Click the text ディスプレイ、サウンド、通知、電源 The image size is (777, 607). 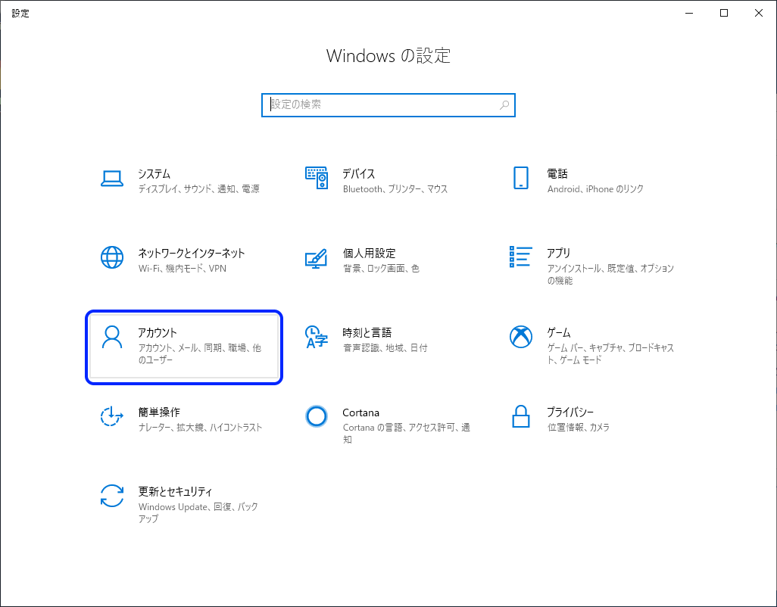198,188
